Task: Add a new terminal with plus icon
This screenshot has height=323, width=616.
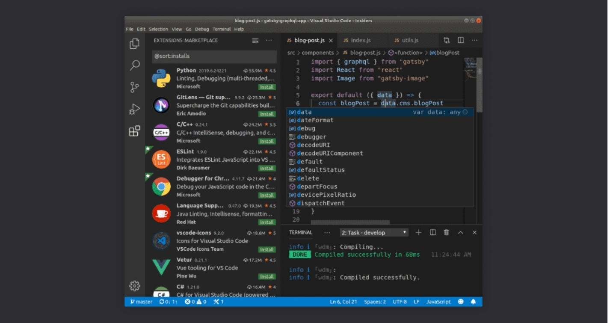Action: coord(418,232)
